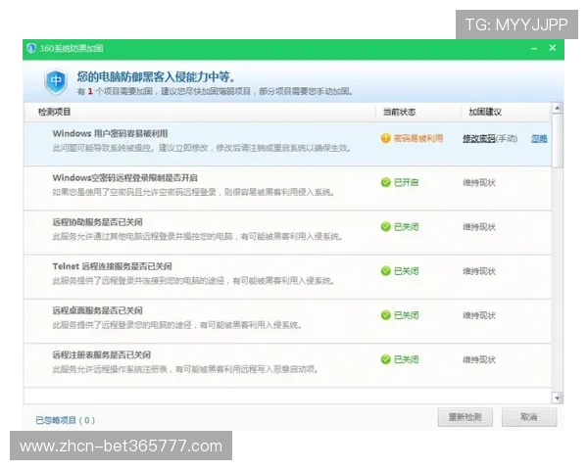588x470 pixels.
Task: Click the 360系统防黑加固 window title text
Action: [72, 48]
